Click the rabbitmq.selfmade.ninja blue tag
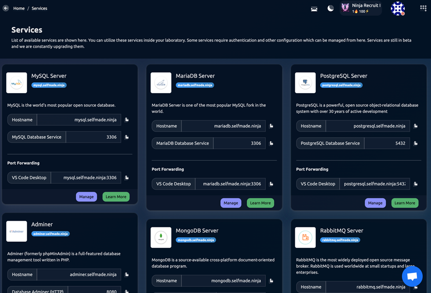Screen dimensions: 431x293 [x=340, y=240]
